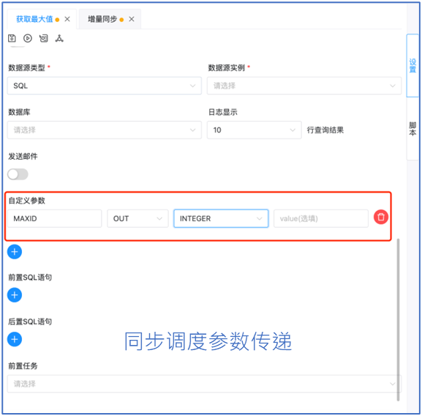Screen dimensions: 422x416
Task: Open the INTEGER type dropdown
Action: coord(221,218)
